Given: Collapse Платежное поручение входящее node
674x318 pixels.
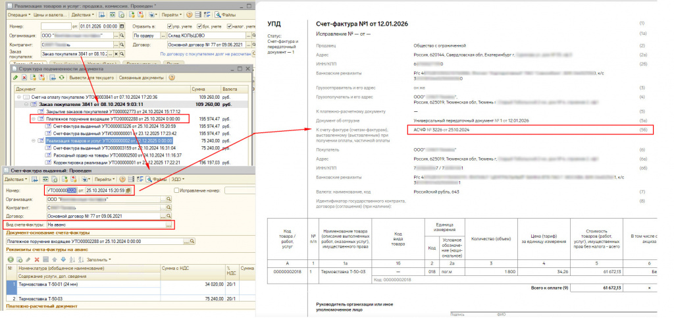Looking at the screenshot, I should pos(33,119).
